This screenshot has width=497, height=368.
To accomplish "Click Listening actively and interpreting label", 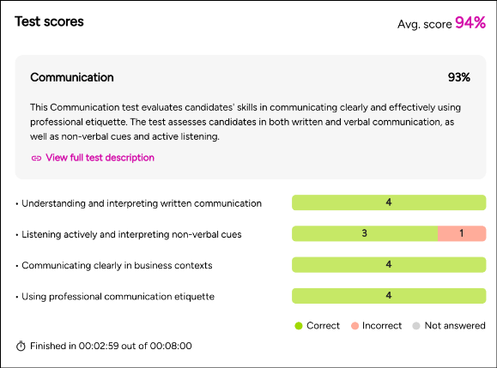I will tap(131, 234).
